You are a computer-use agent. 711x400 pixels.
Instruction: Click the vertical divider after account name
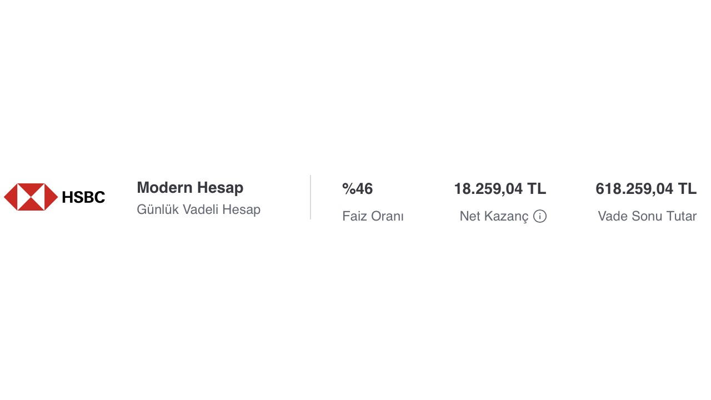point(311,197)
